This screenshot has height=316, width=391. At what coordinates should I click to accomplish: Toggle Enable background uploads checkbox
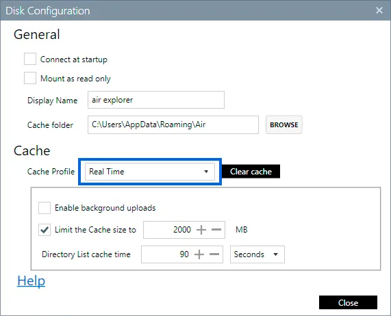pos(45,208)
